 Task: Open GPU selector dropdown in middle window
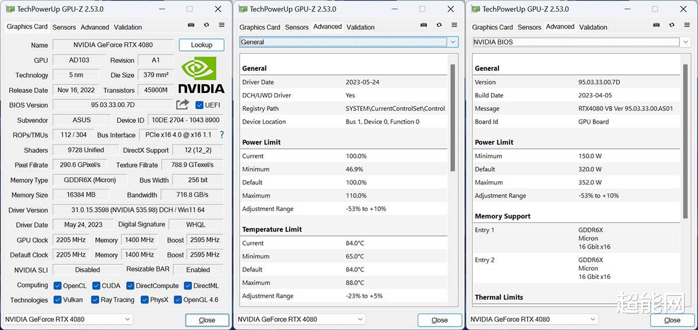click(x=301, y=319)
